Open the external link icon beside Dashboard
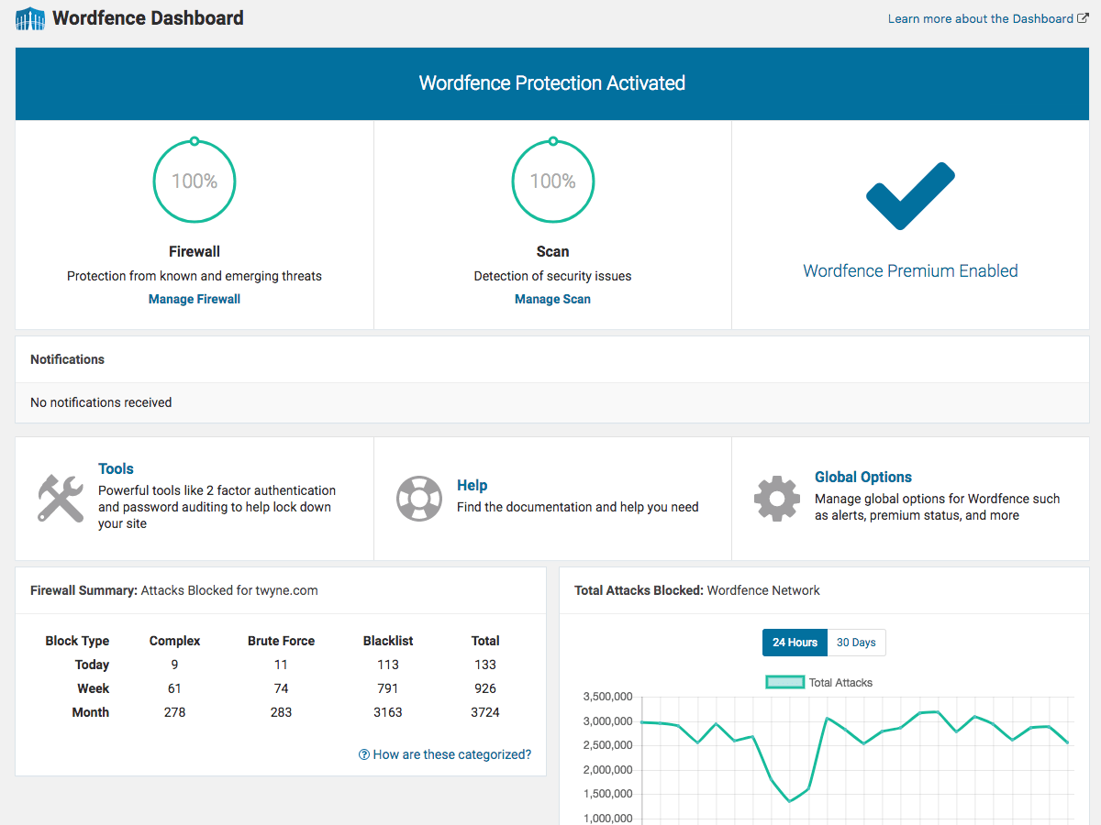The width and height of the screenshot is (1101, 825). click(x=1084, y=17)
